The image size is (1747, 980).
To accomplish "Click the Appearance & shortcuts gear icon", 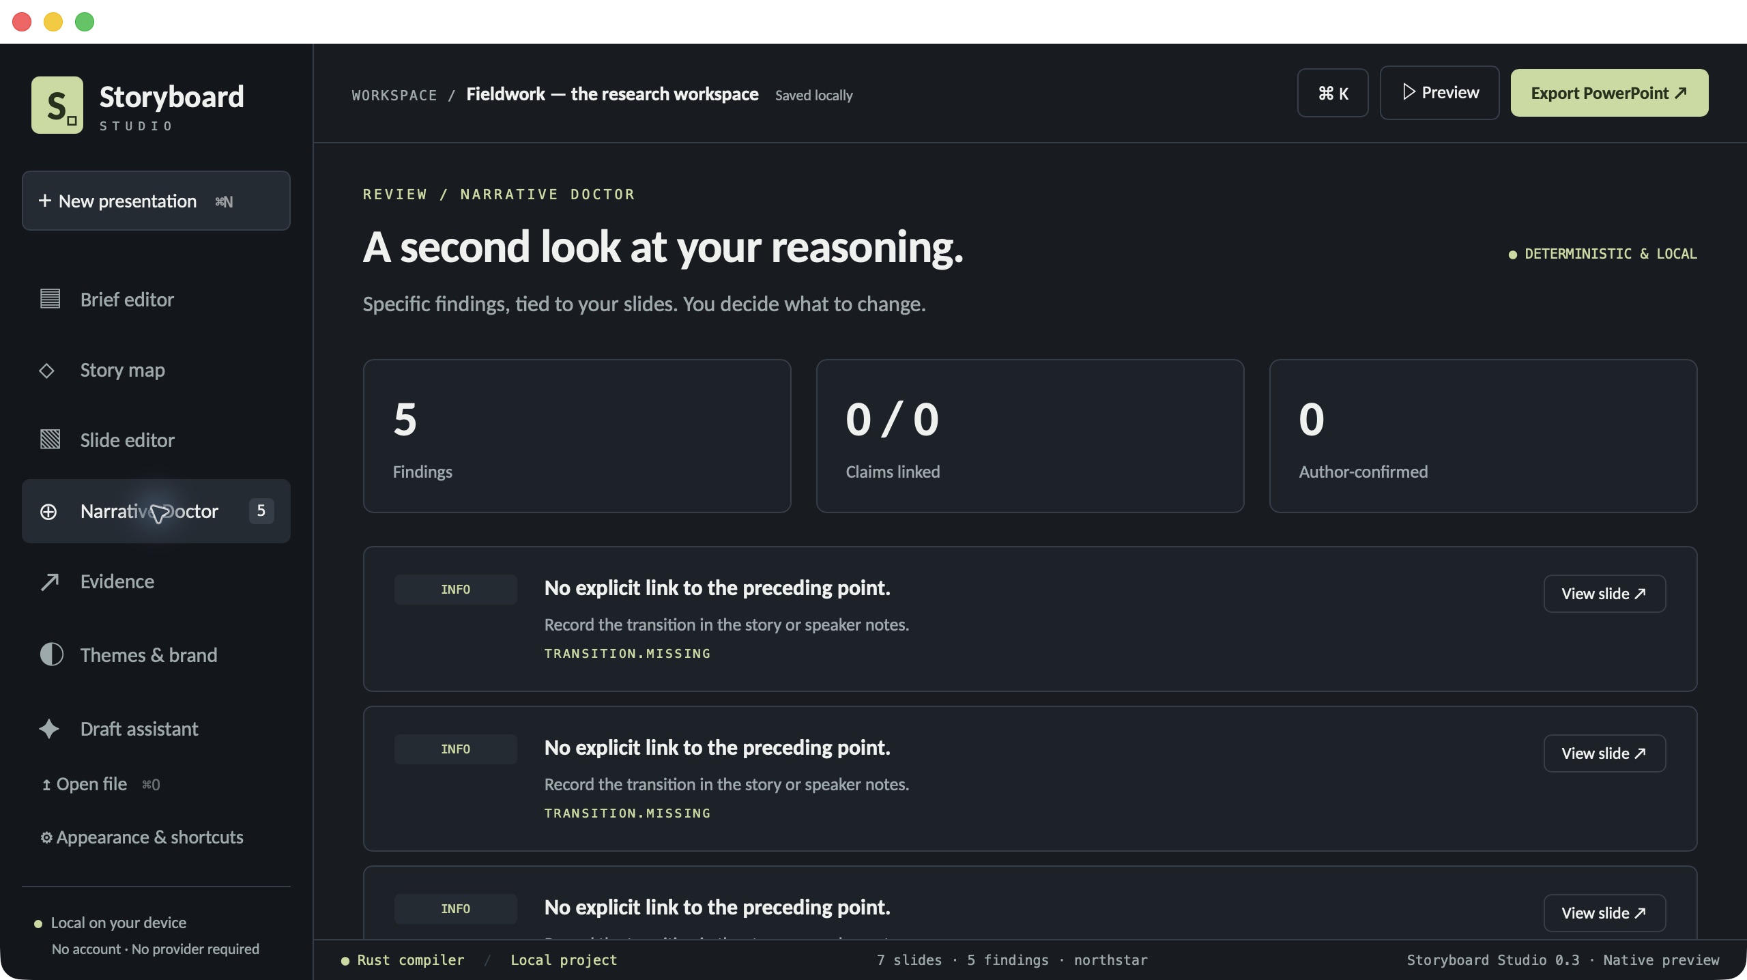I will [x=46, y=837].
